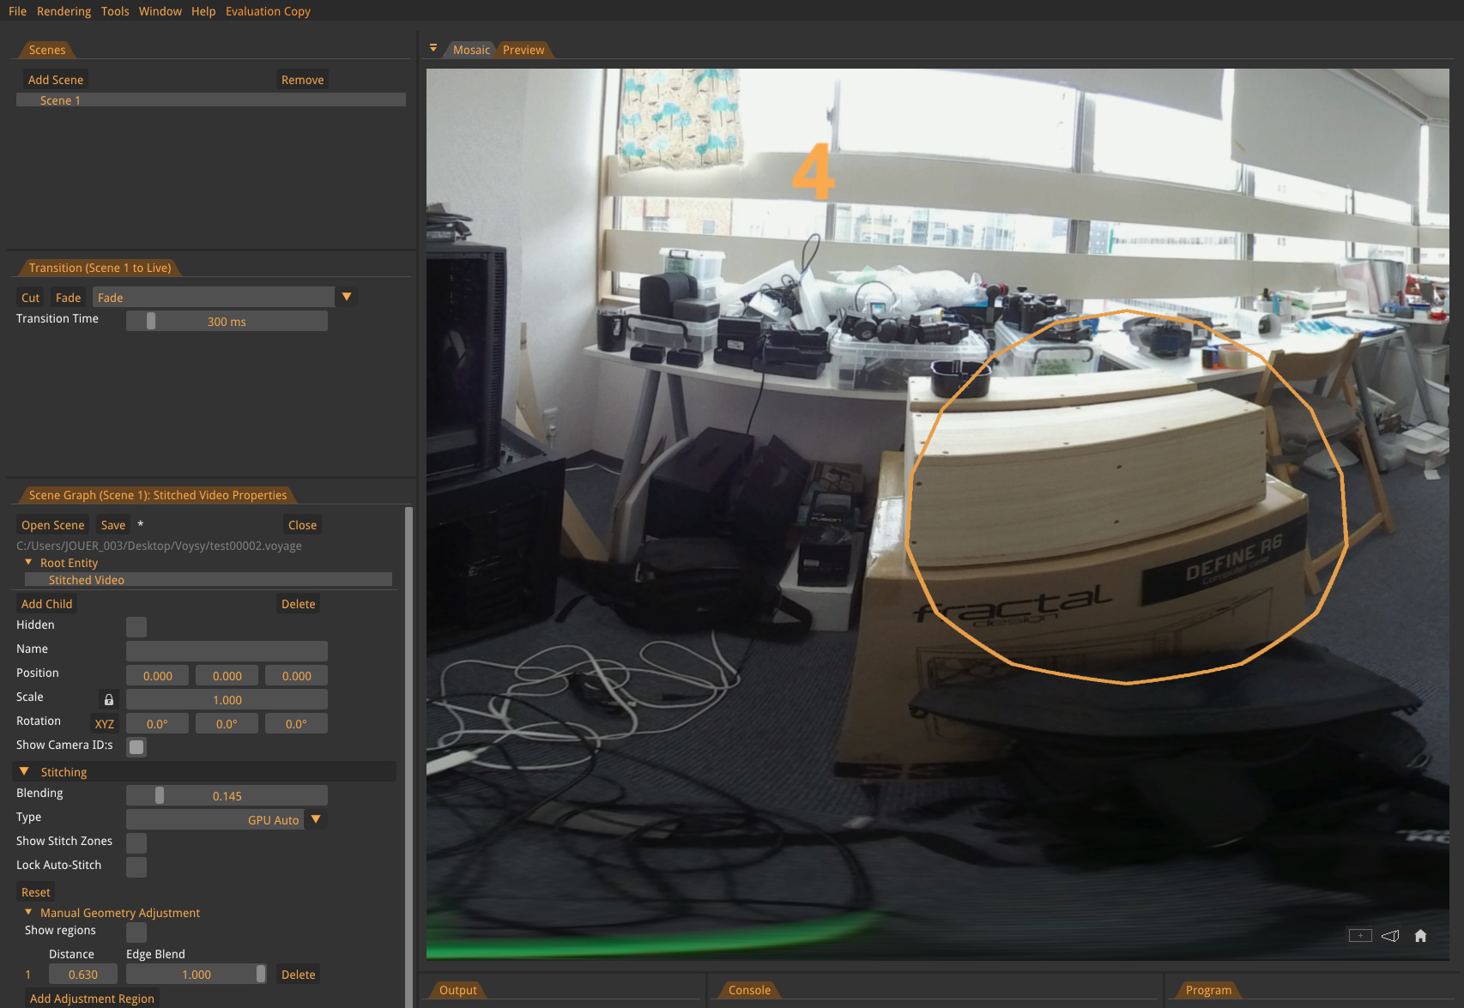Select the camera frustum icon below the preview

[1389, 935]
